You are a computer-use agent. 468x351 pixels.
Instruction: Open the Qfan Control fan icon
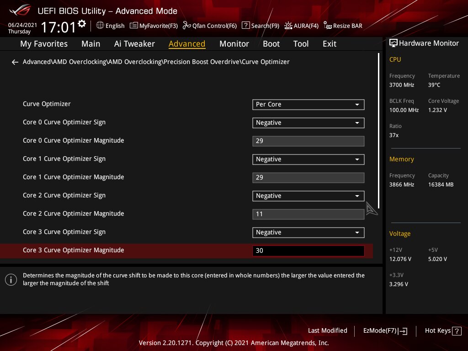click(186, 26)
